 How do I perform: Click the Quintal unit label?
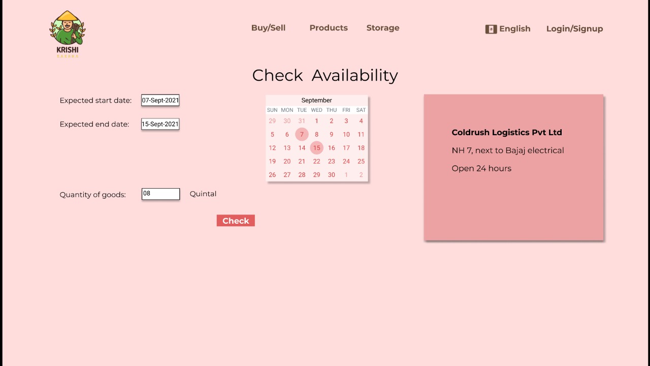click(x=203, y=194)
